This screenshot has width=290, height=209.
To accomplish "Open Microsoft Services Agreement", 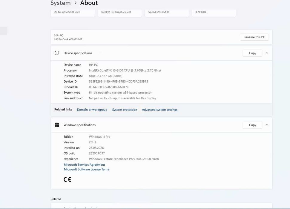I will pos(84,165).
